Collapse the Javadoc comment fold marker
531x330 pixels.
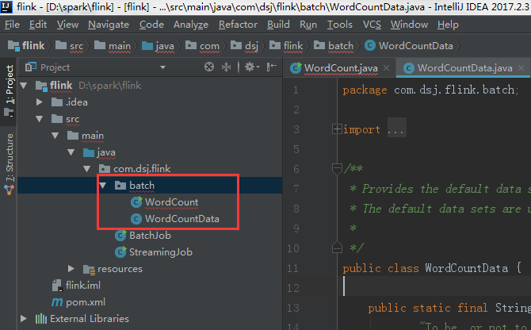[337, 169]
